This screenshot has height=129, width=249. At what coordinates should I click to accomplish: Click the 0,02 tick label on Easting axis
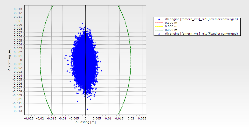click(x=131, y=118)
